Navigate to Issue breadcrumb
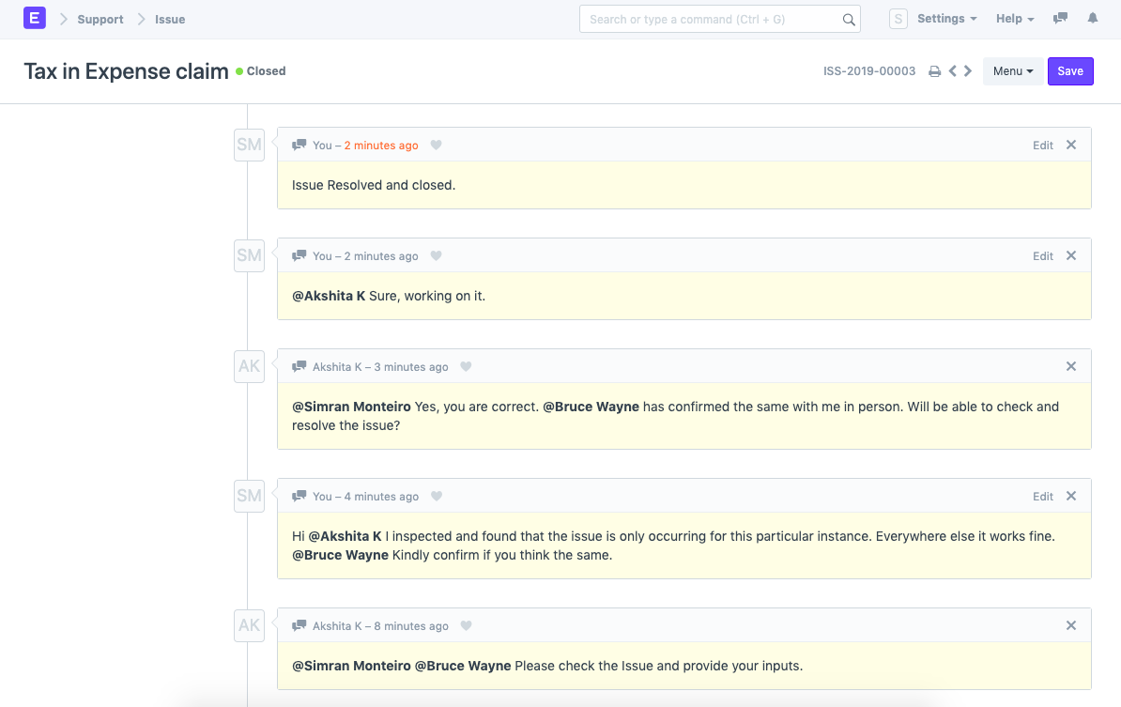The image size is (1121, 707). (170, 20)
